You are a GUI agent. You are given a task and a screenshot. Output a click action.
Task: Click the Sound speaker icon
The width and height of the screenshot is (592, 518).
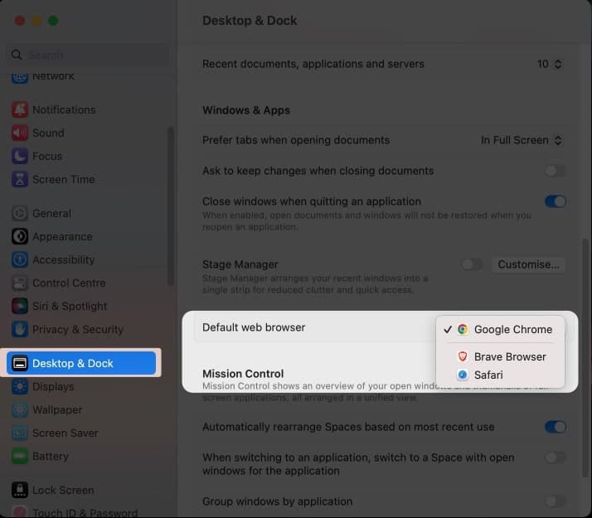(20, 133)
